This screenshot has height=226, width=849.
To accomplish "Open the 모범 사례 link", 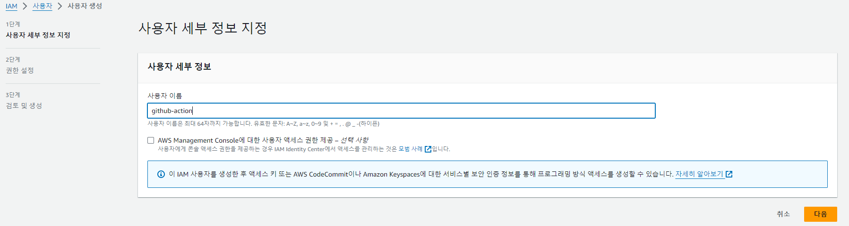I will [x=410, y=149].
